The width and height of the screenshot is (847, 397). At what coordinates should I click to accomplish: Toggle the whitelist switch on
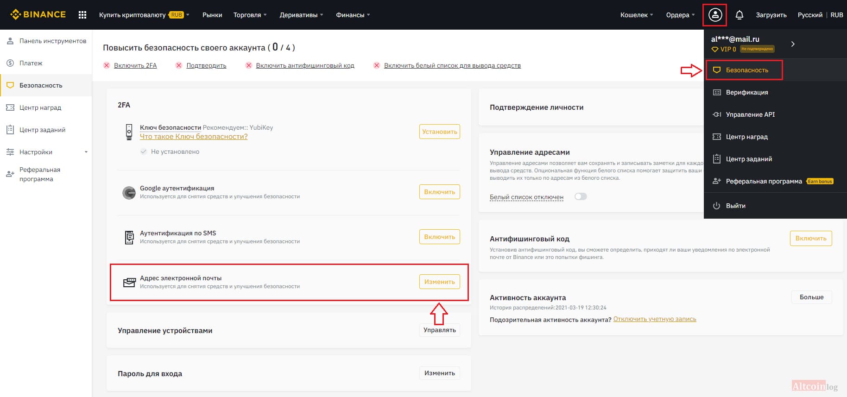(581, 196)
